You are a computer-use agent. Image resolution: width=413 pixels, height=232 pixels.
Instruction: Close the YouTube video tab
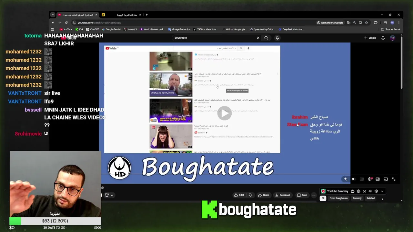96,15
